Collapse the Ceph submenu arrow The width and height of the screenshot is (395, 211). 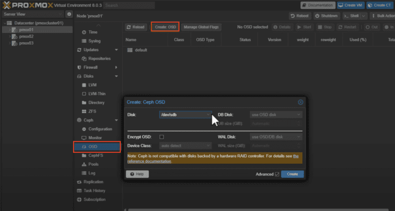[x=116, y=120]
